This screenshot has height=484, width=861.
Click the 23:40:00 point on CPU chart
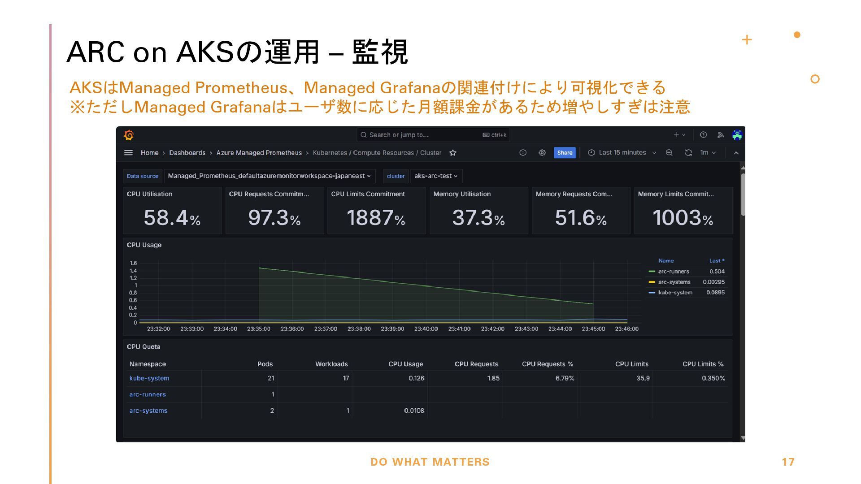426,285
